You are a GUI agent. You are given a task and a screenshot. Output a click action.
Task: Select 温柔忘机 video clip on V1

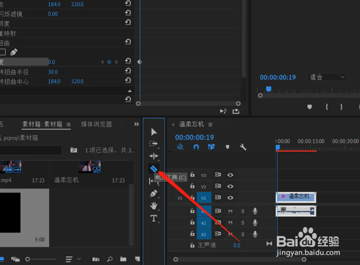[x=296, y=197]
